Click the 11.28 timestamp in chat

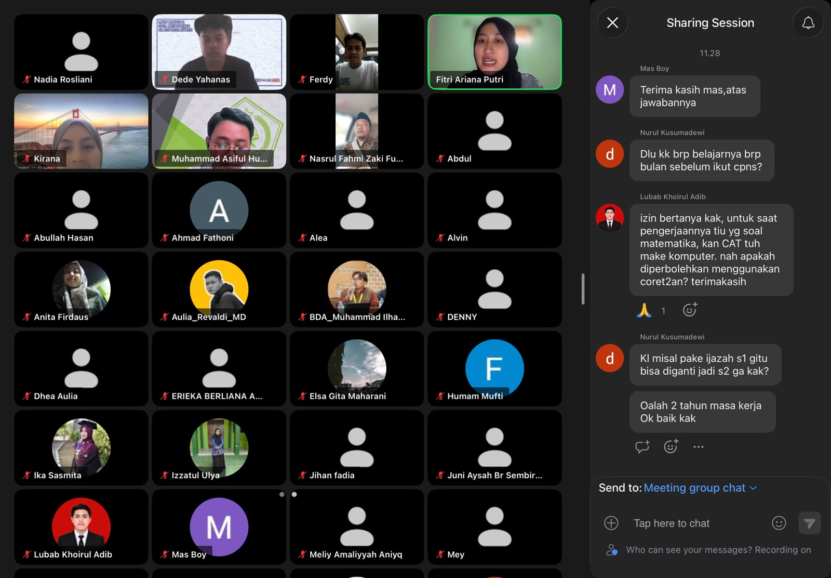tap(709, 53)
